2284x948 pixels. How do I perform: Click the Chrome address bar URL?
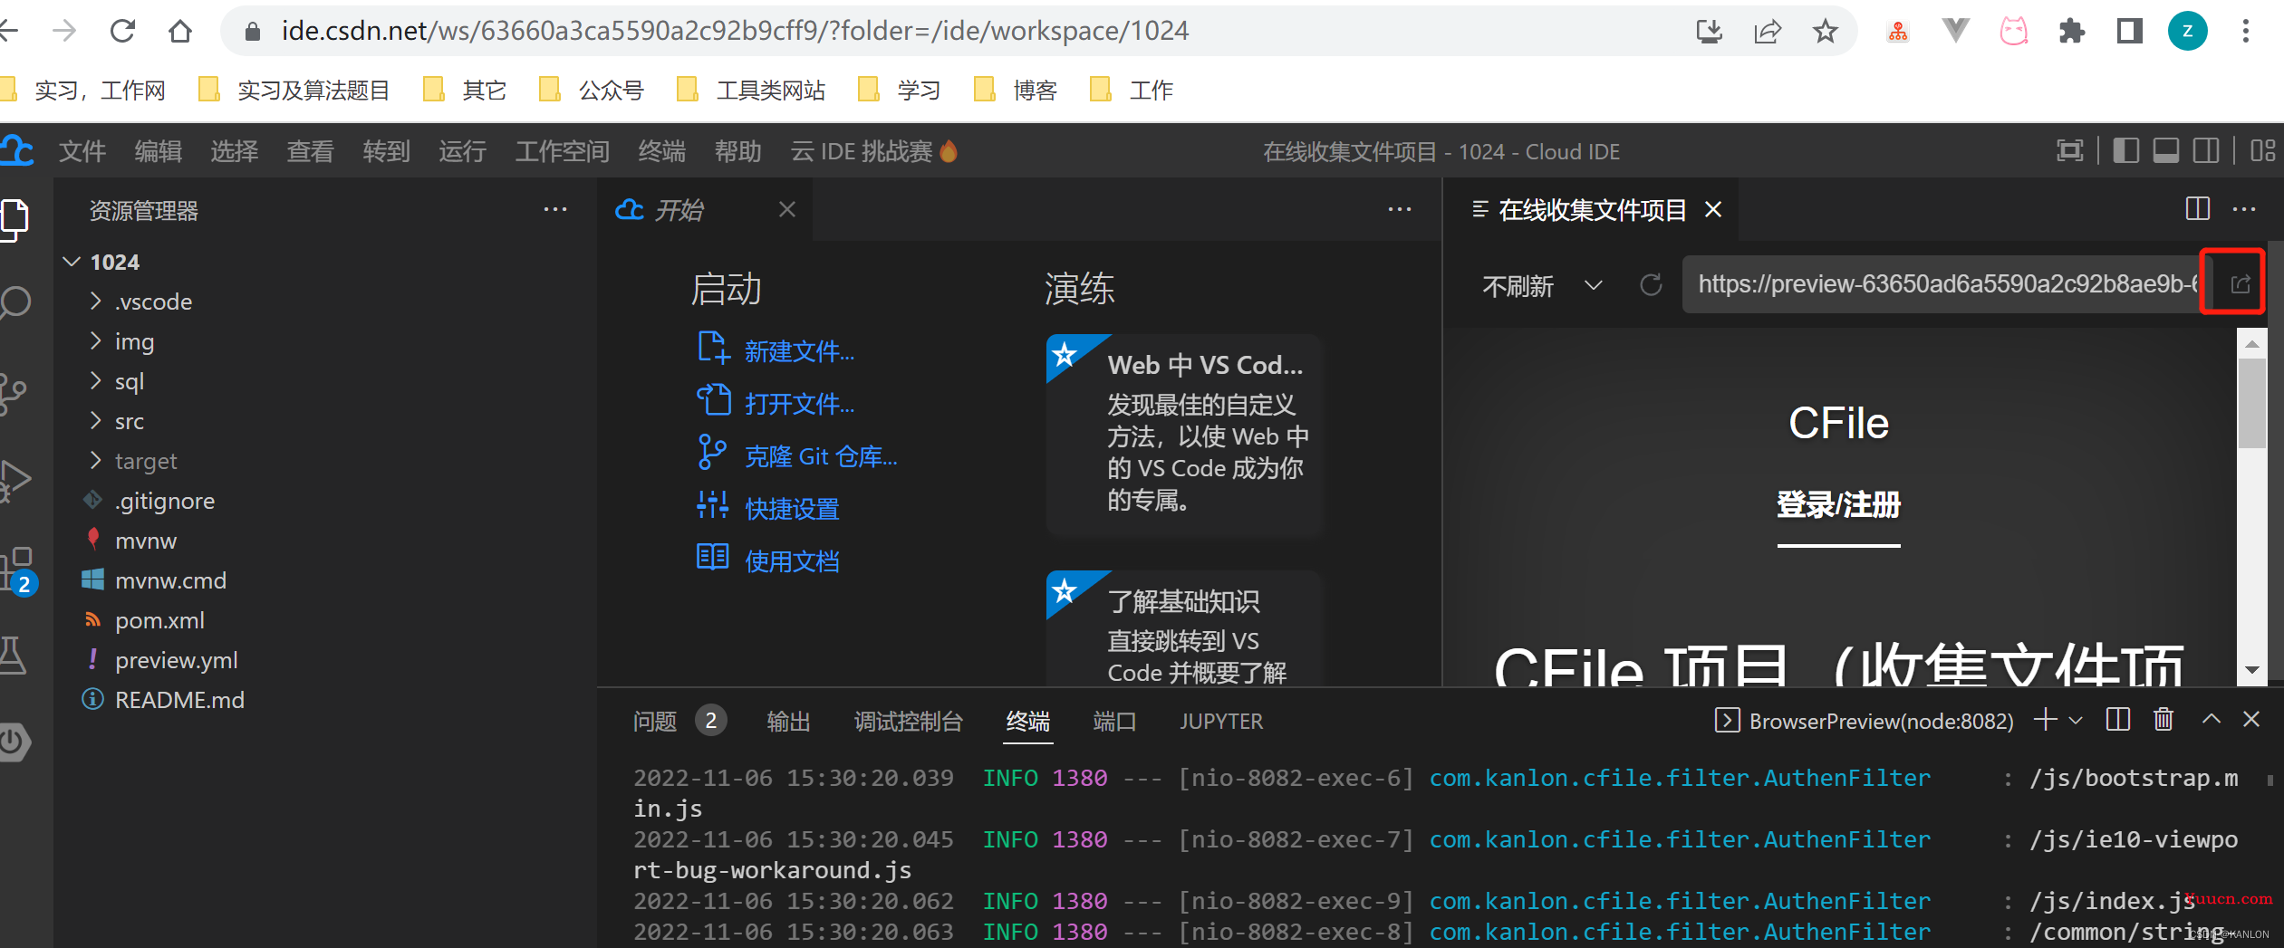pyautogui.click(x=735, y=31)
